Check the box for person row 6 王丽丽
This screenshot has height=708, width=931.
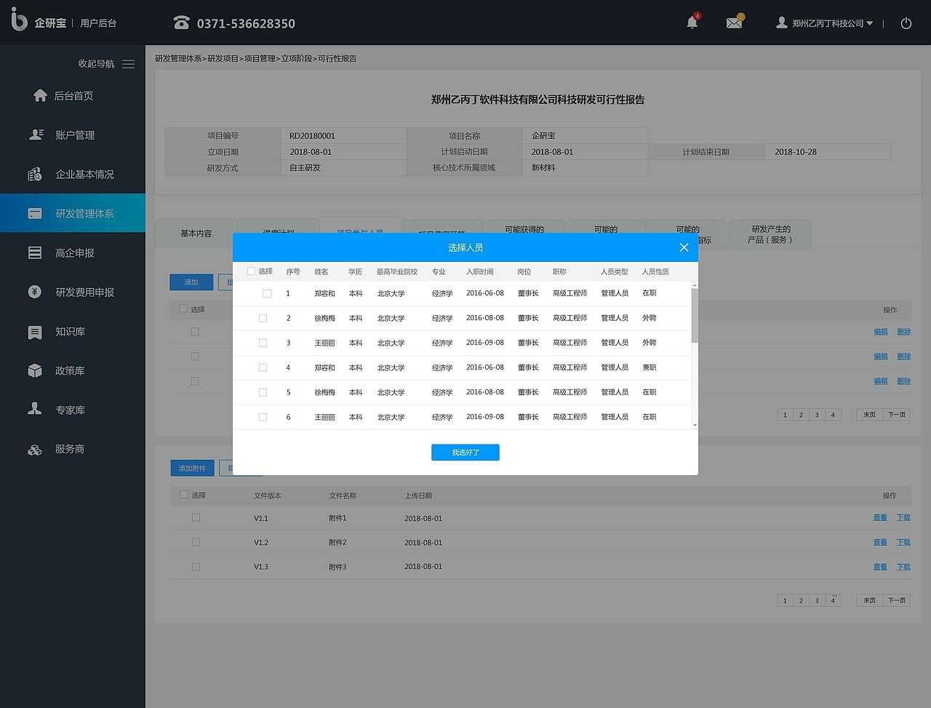tap(263, 417)
